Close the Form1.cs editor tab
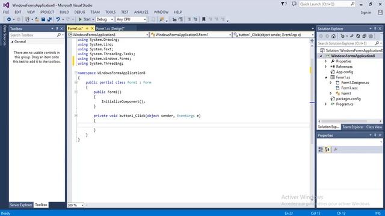 (92, 29)
